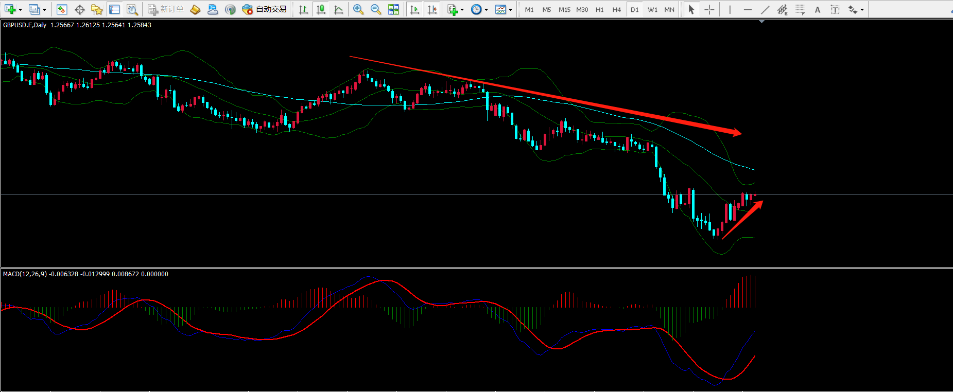Click the 新订单 New Order button
The height and width of the screenshot is (392, 953).
(166, 9)
